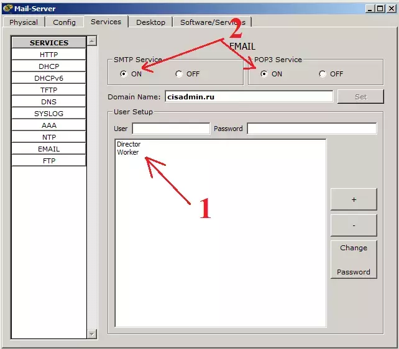This screenshot has width=399, height=349.
Task: Click Change Password button
Action: point(354,260)
